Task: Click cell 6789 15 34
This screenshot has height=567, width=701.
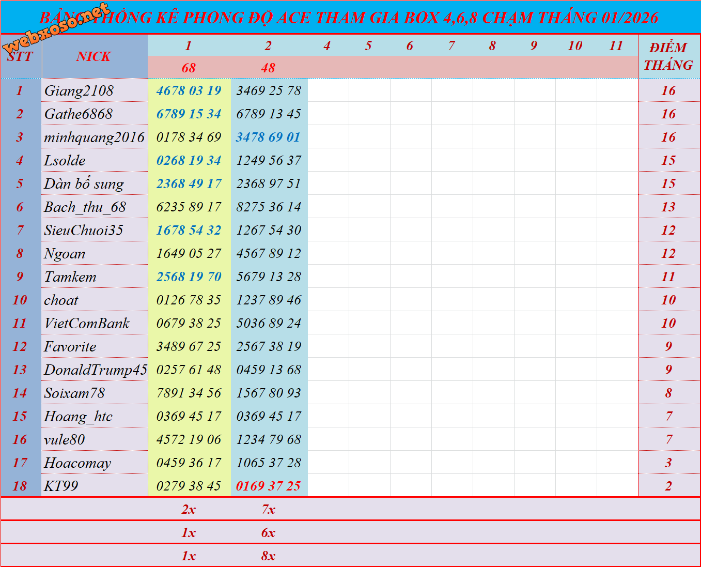Action: [189, 114]
